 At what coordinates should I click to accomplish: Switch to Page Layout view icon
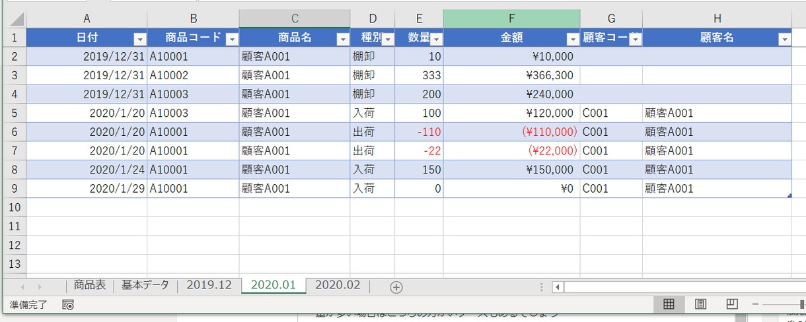pyautogui.click(x=700, y=304)
